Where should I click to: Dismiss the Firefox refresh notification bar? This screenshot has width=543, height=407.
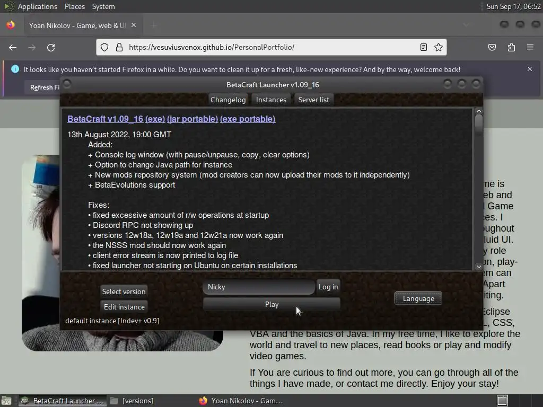530,69
